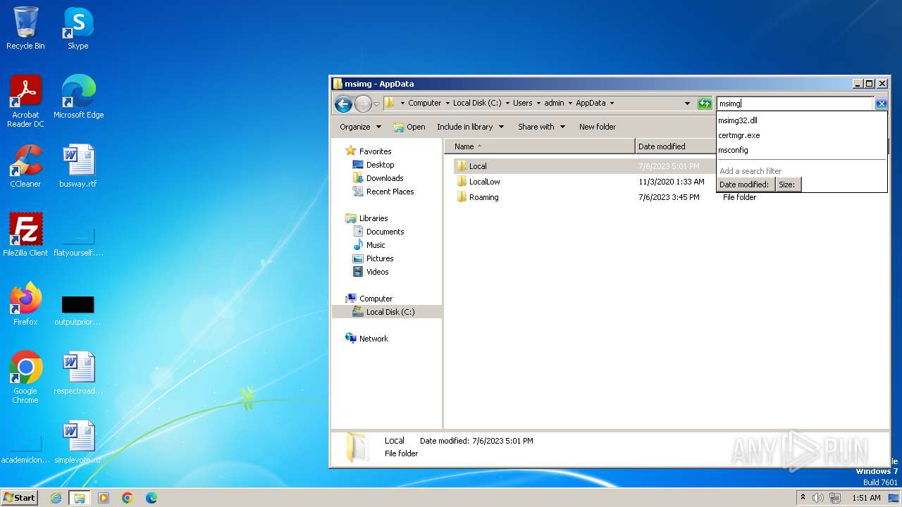This screenshot has width=902, height=507.
Task: Open the FileZilla Client shortcut
Action: tap(25, 234)
